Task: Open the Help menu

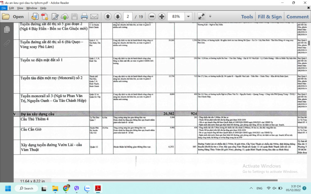Action: click(x=43, y=8)
